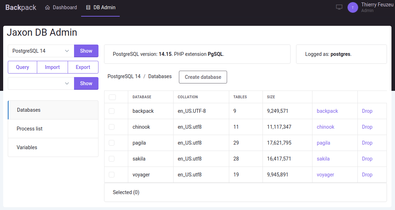Click the size value 16,417,571
The height and width of the screenshot is (210, 395).
pos(279,159)
